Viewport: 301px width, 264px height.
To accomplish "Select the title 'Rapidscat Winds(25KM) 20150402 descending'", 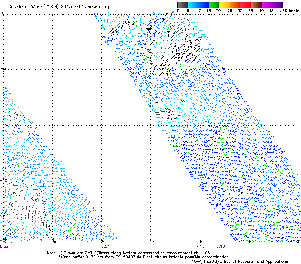I will (58, 7).
